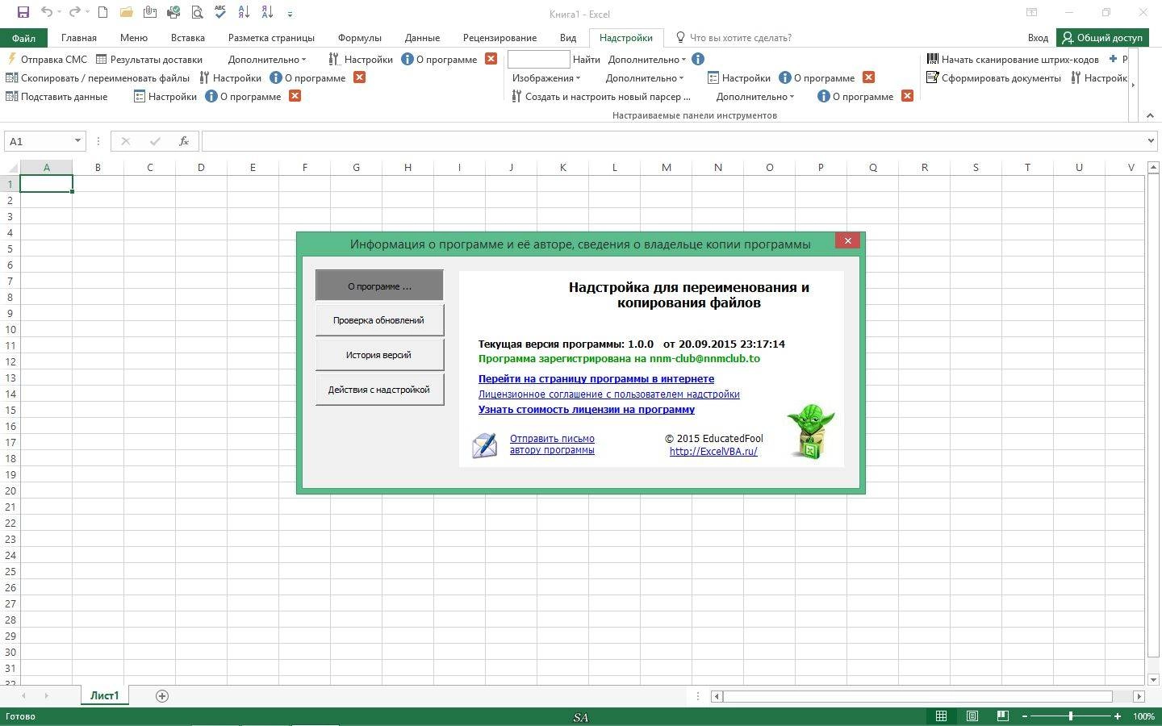
Task: Click Отправка СМС lightning button
Action: point(46,59)
